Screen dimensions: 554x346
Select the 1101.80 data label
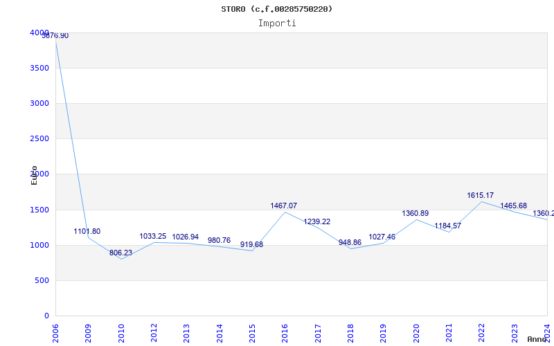point(87,231)
